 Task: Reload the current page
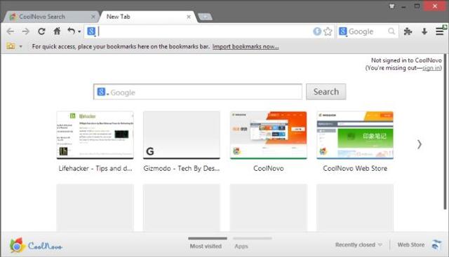tap(41, 31)
